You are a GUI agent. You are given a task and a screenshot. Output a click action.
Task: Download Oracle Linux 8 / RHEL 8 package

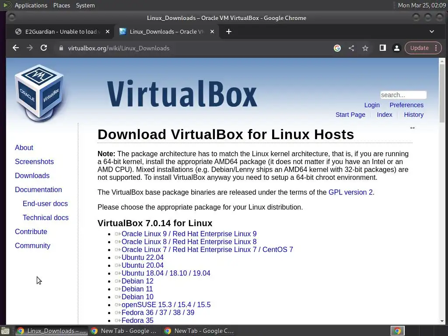[189, 241]
